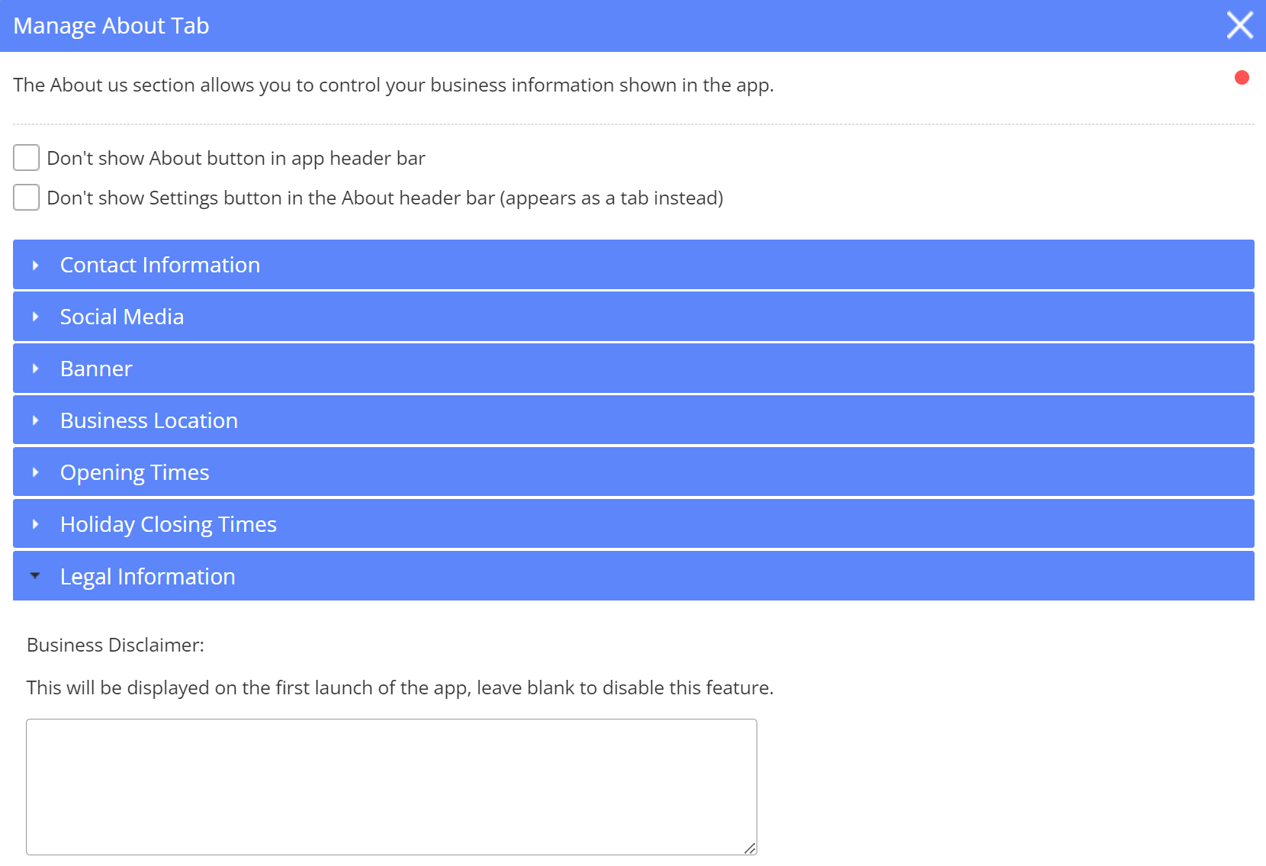
Task: Click the Business Location arrow icon
Action: 35,421
